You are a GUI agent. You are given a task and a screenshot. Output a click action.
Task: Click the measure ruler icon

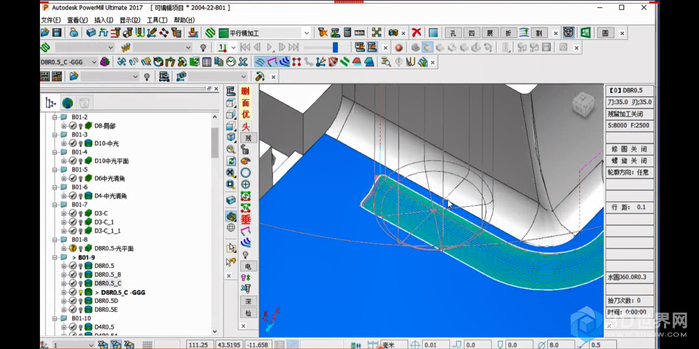[x=360, y=33]
